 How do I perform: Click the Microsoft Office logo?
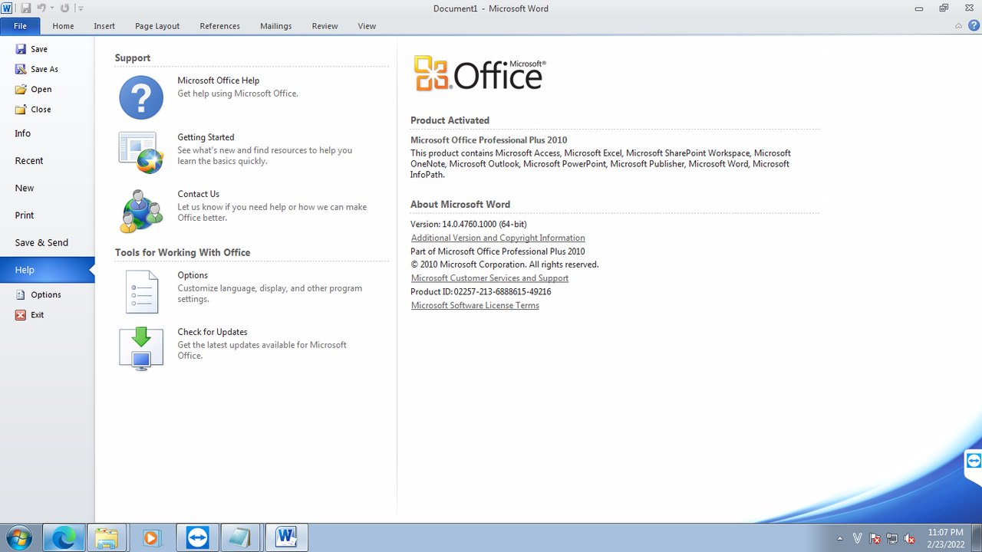(480, 74)
